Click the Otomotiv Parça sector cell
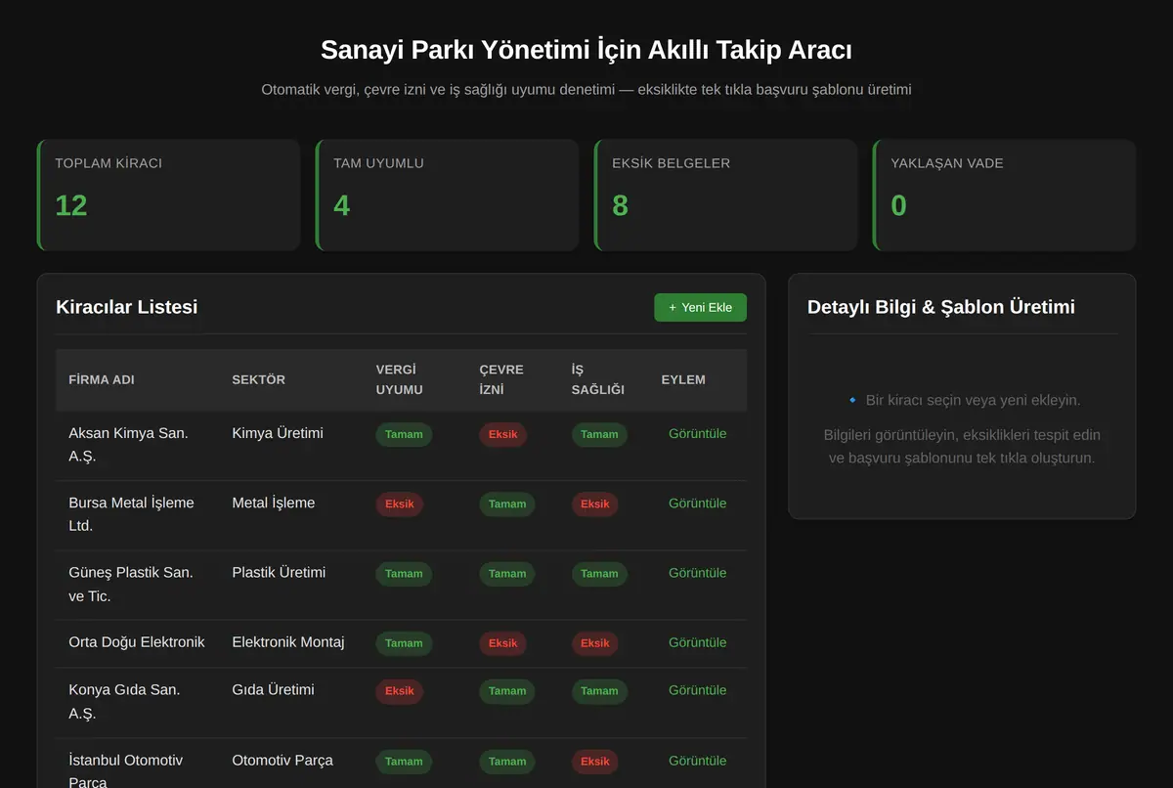The width and height of the screenshot is (1173, 788). 282,760
